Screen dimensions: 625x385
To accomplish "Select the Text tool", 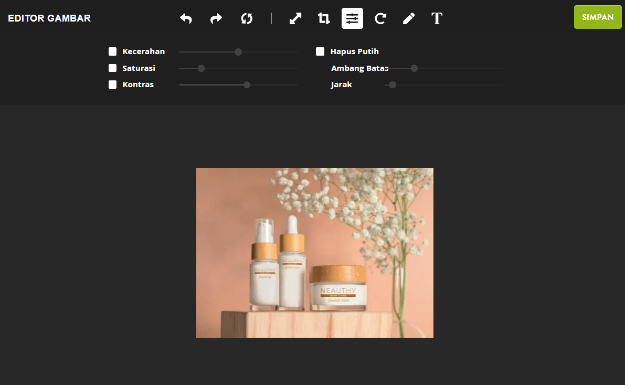I will [437, 18].
